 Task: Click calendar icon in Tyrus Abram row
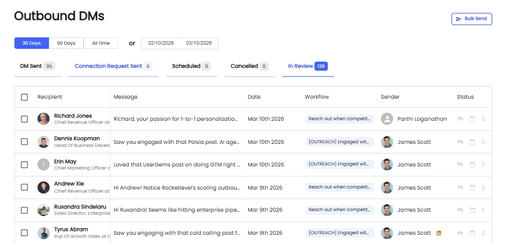point(472,233)
